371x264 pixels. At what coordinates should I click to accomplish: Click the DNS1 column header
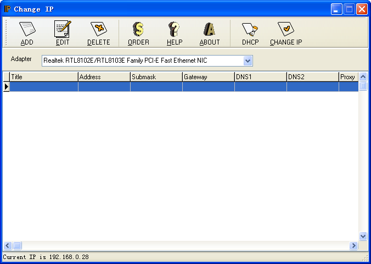click(260, 77)
